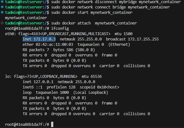This screenshot has width=184, height=128.
Task: Click the 'netmask 255.255.0.0' value
Action: 81,39
